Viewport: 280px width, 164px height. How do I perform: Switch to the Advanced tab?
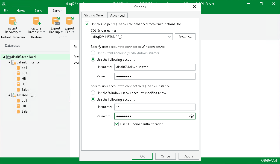point(117,16)
